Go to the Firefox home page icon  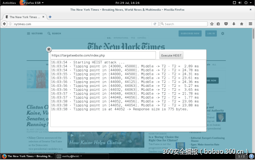pos(242,24)
